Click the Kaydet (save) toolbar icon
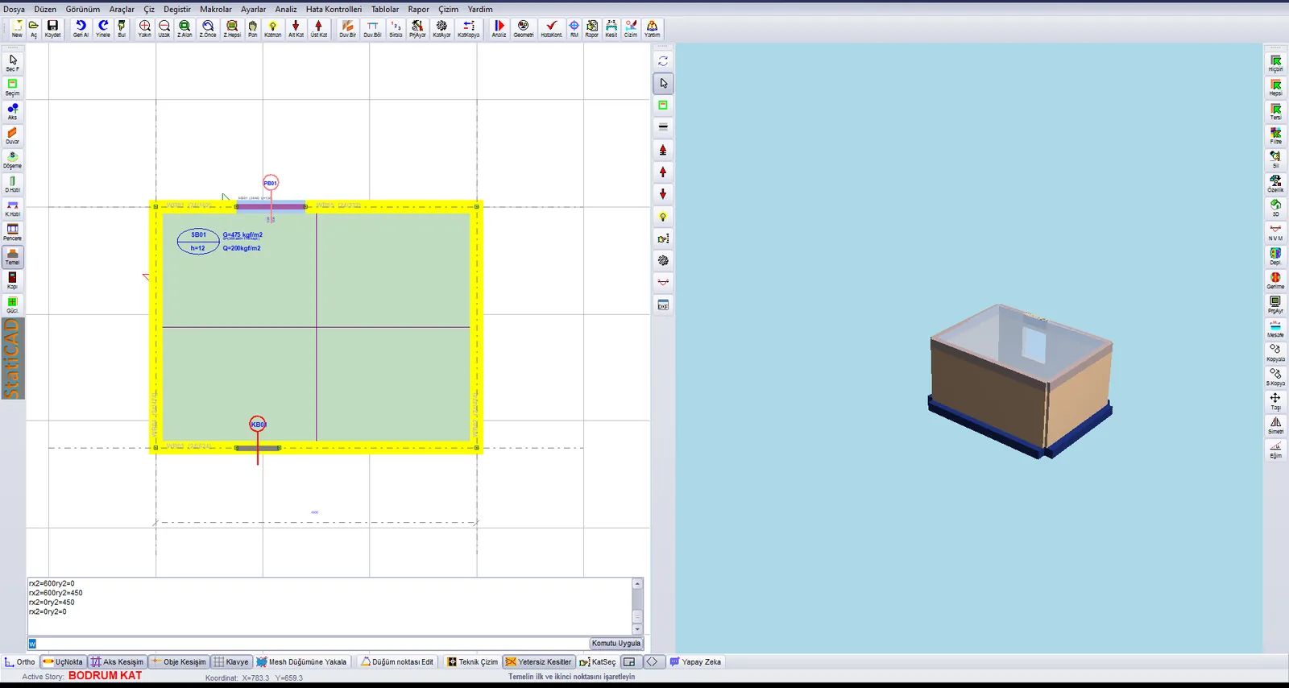The width and height of the screenshot is (1289, 688). pyautogui.click(x=52, y=29)
